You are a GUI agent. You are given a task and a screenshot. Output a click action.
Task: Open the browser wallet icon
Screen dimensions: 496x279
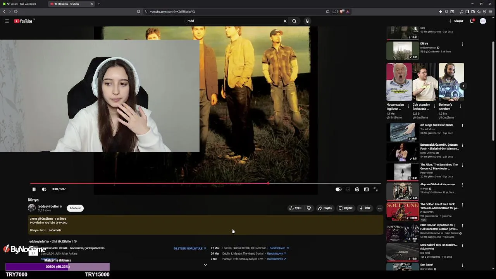pyautogui.click(x=473, y=12)
